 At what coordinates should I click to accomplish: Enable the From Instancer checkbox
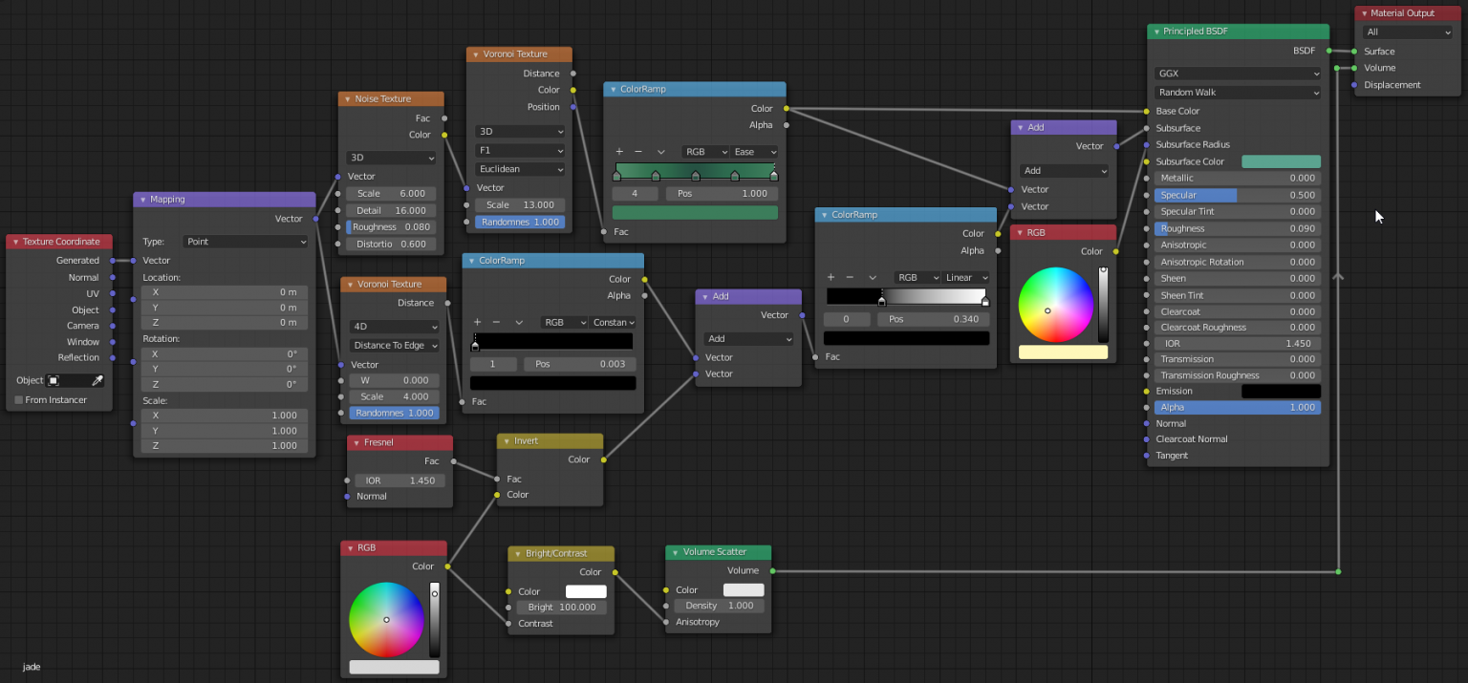tap(18, 399)
